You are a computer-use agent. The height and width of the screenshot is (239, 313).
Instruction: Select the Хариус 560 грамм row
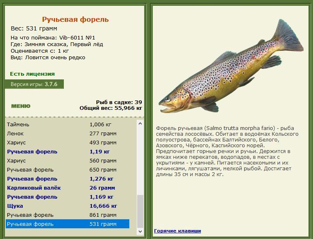[x=68, y=161]
